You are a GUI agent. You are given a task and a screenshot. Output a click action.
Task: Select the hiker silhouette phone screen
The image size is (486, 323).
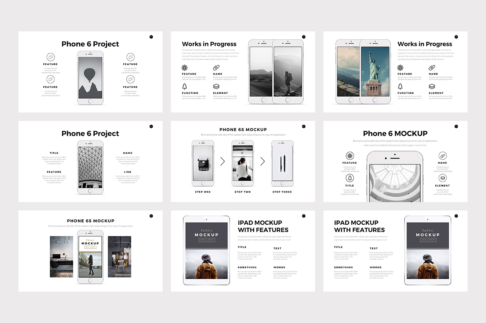tap(288, 72)
